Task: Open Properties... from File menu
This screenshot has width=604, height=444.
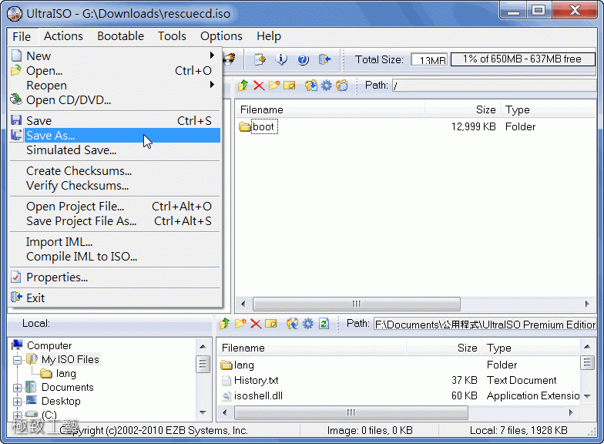Action: (115, 277)
